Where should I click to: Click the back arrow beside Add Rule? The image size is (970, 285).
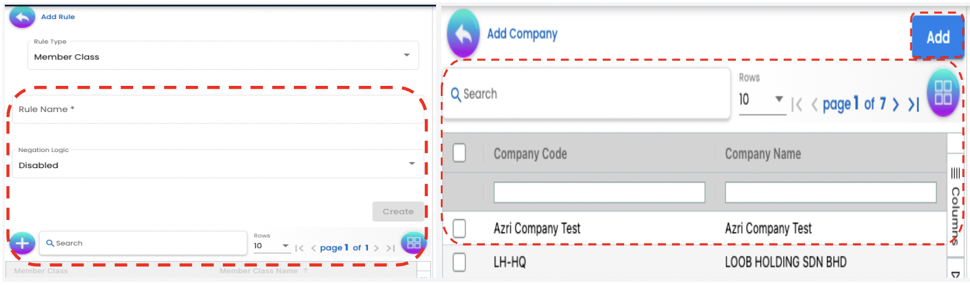[22, 17]
